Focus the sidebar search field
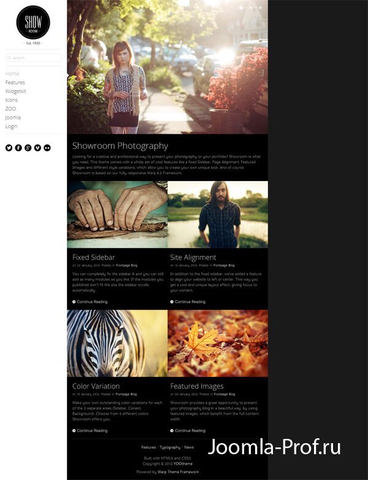Screen dimensions: 368x480 33,58
